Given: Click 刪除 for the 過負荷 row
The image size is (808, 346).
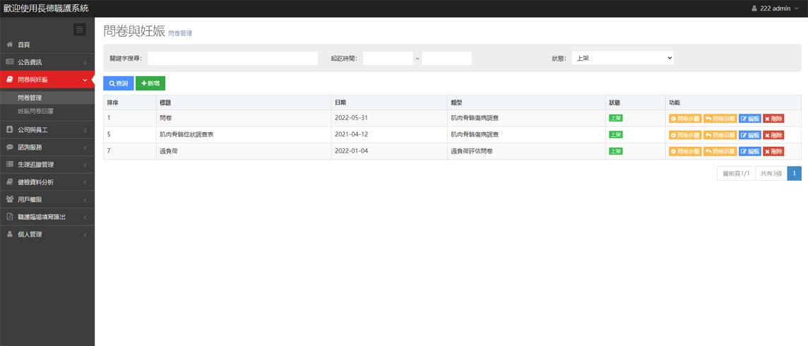Looking at the screenshot, I should tap(773, 151).
